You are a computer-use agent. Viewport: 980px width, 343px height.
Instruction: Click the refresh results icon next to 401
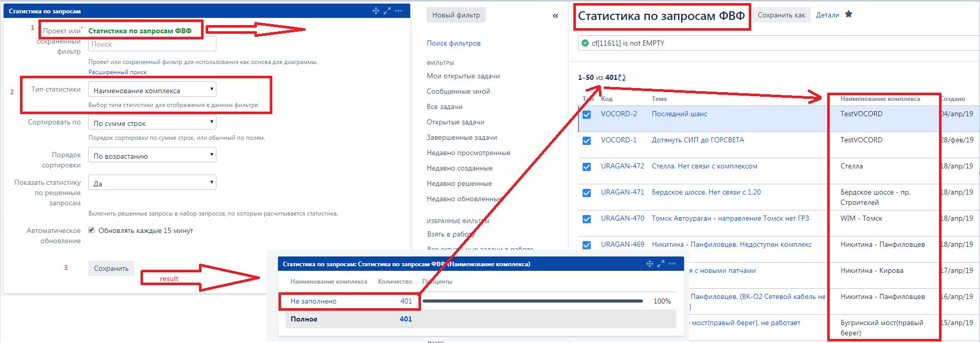coord(622,78)
